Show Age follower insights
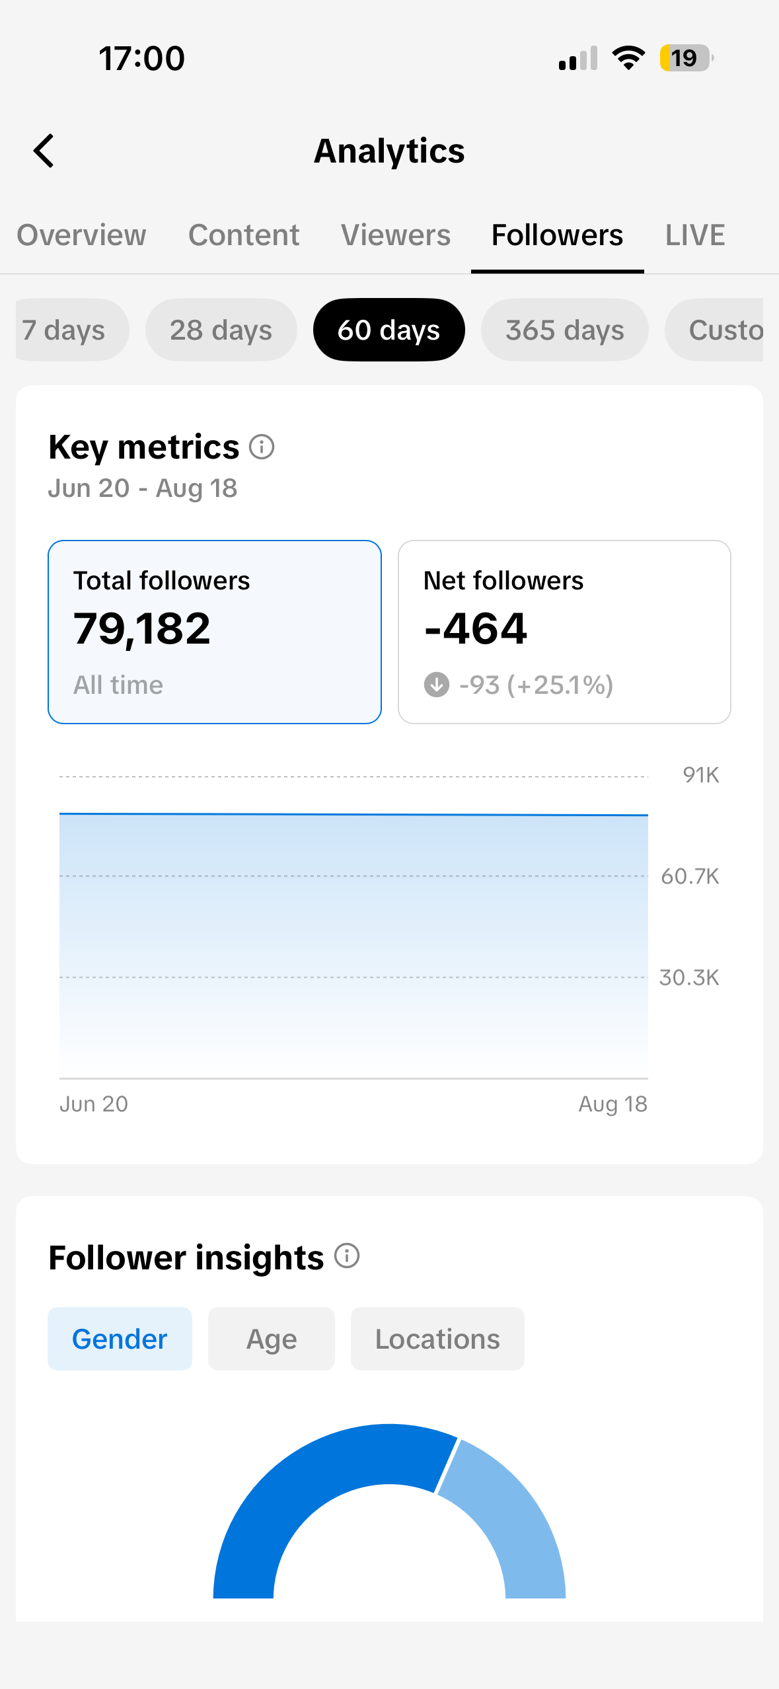 (272, 1339)
